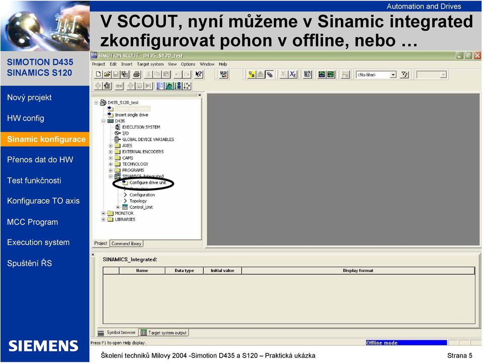This screenshot has width=484, height=363.
Task: Click the first green trace monitor icon
Action: pos(322,74)
